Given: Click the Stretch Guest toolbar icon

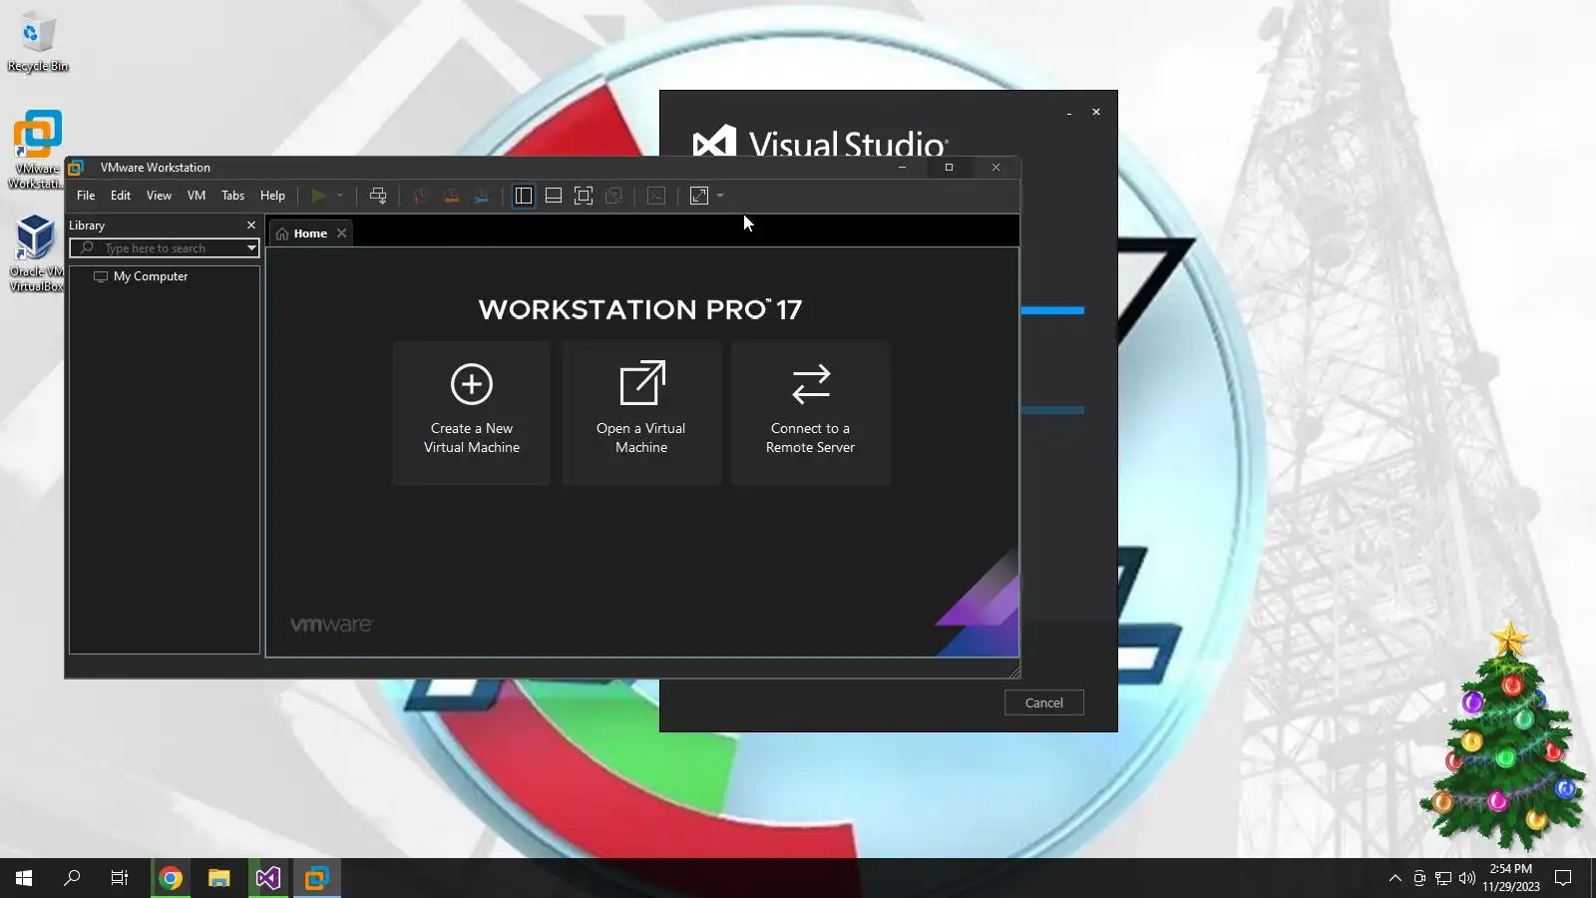Looking at the screenshot, I should click(x=699, y=196).
